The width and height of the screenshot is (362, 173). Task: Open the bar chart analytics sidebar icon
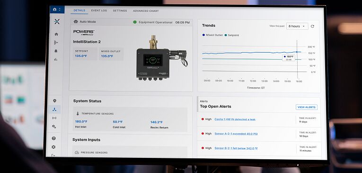point(56,59)
